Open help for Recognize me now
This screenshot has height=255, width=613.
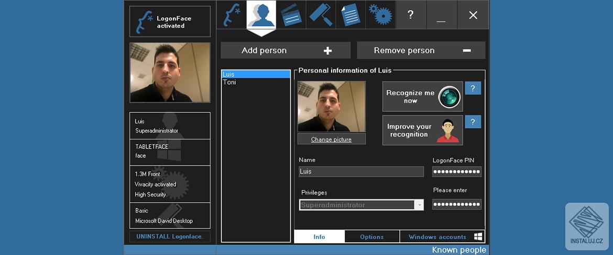[473, 88]
